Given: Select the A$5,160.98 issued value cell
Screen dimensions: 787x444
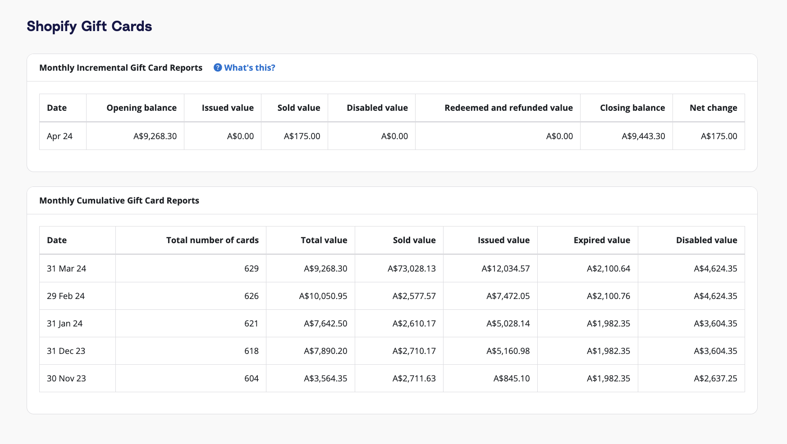Looking at the screenshot, I should click(x=490, y=351).
